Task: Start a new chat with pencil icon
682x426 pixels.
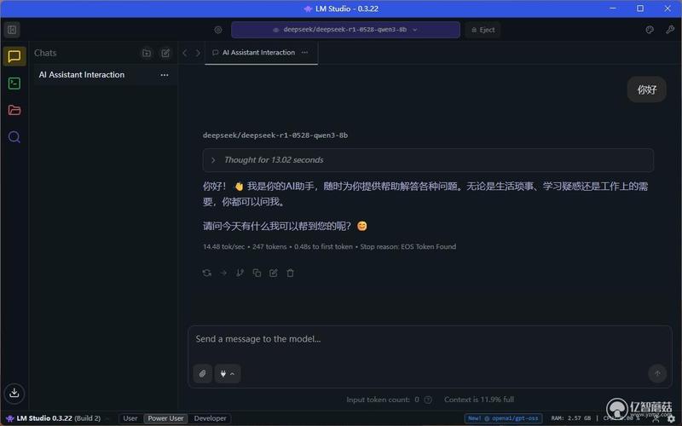Action: (165, 53)
